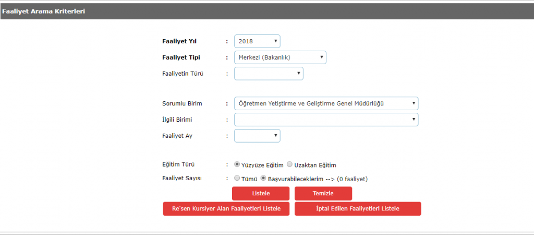Viewport: 534px width, 235px height.
Task: Click the Sorumlu Birim field label
Action: [182, 104]
